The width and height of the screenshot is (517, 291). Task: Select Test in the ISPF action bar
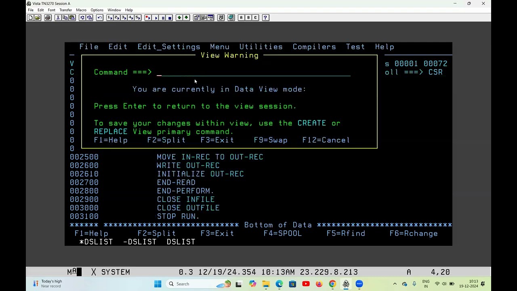coord(355,47)
